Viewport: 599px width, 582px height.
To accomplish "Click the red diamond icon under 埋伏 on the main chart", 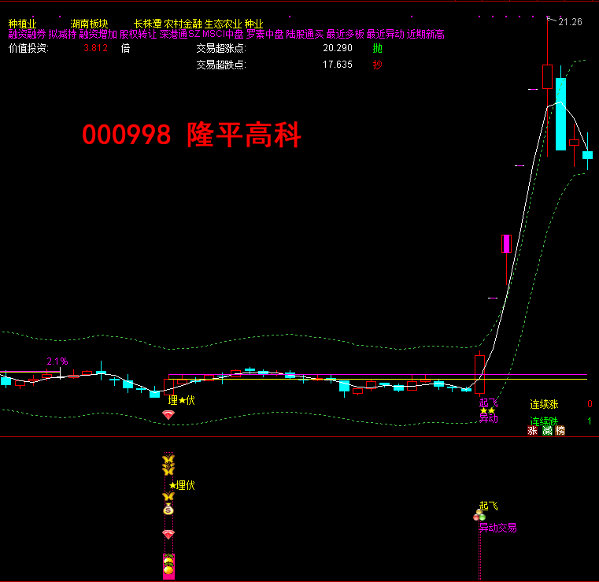I will point(168,414).
